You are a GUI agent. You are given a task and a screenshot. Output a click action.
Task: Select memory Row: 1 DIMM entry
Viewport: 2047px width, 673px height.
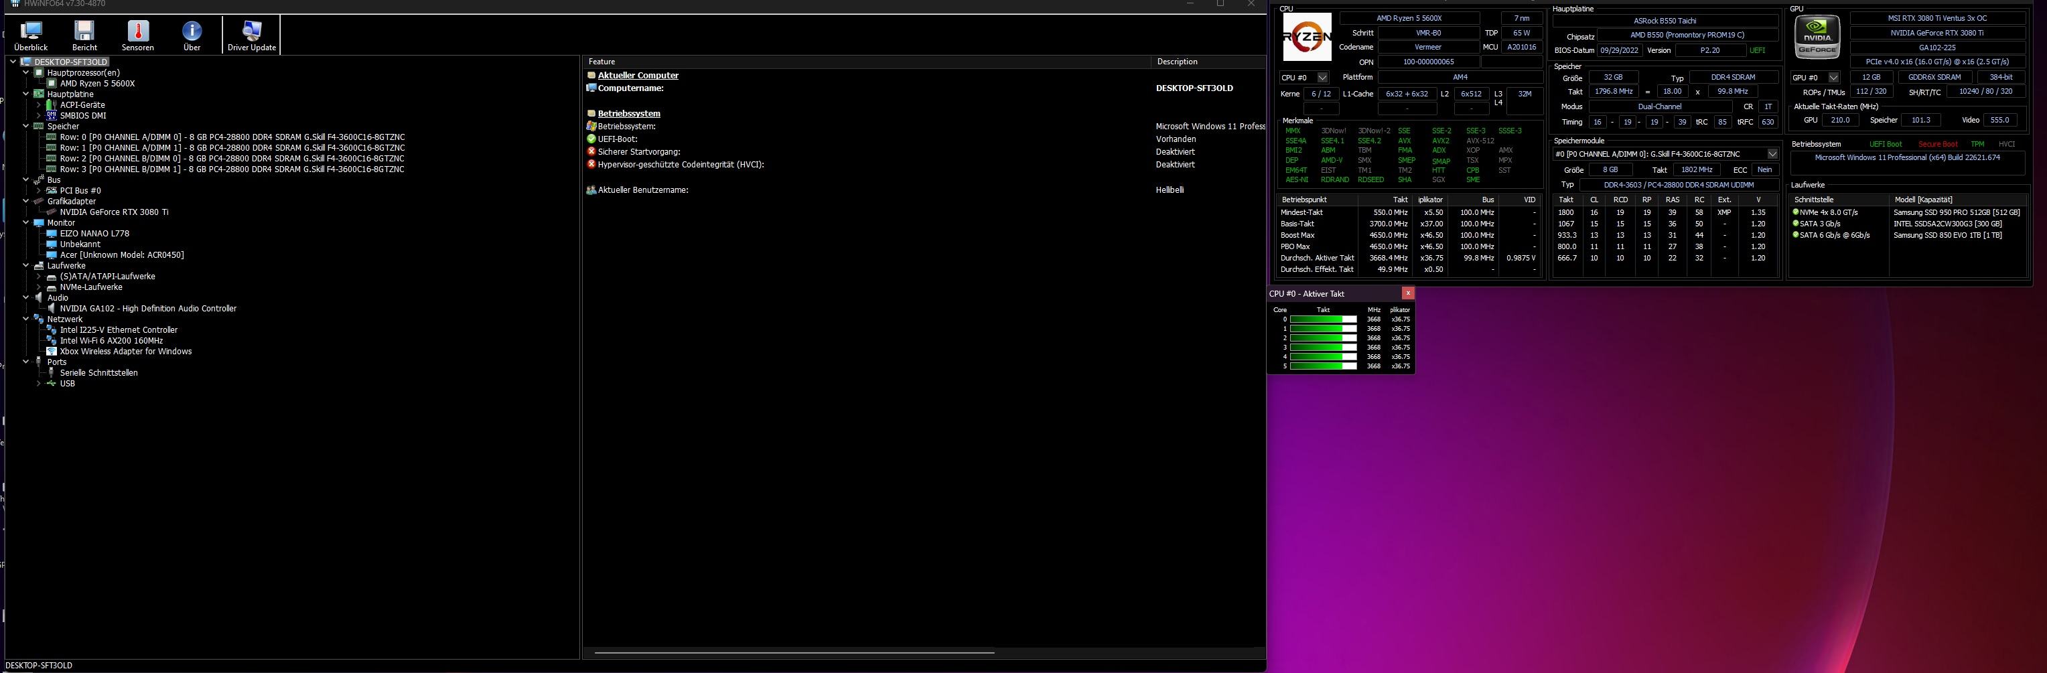tap(232, 148)
